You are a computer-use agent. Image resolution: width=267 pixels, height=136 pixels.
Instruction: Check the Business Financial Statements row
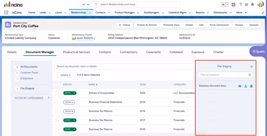[x=57, y=102]
